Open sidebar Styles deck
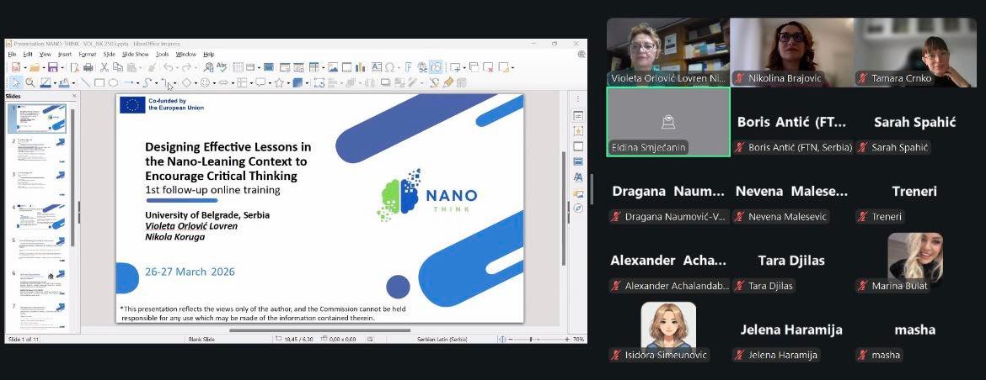The width and height of the screenshot is (986, 380). click(578, 177)
